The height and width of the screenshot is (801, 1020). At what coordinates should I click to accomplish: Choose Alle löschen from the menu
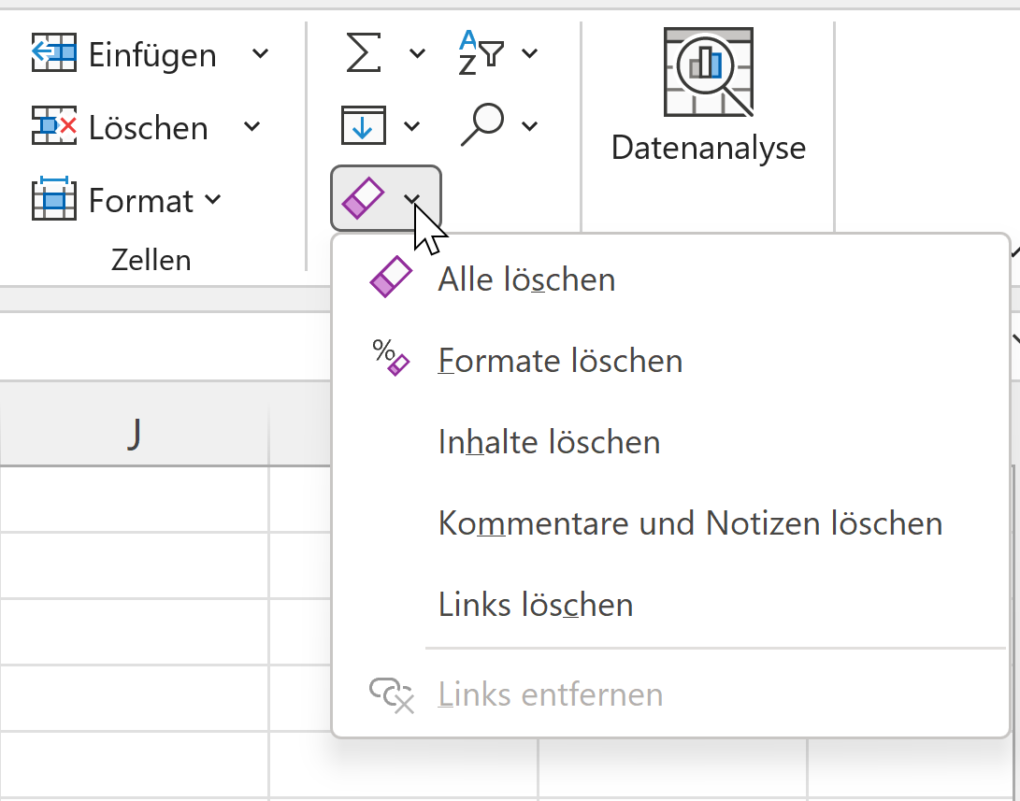[x=670, y=279]
